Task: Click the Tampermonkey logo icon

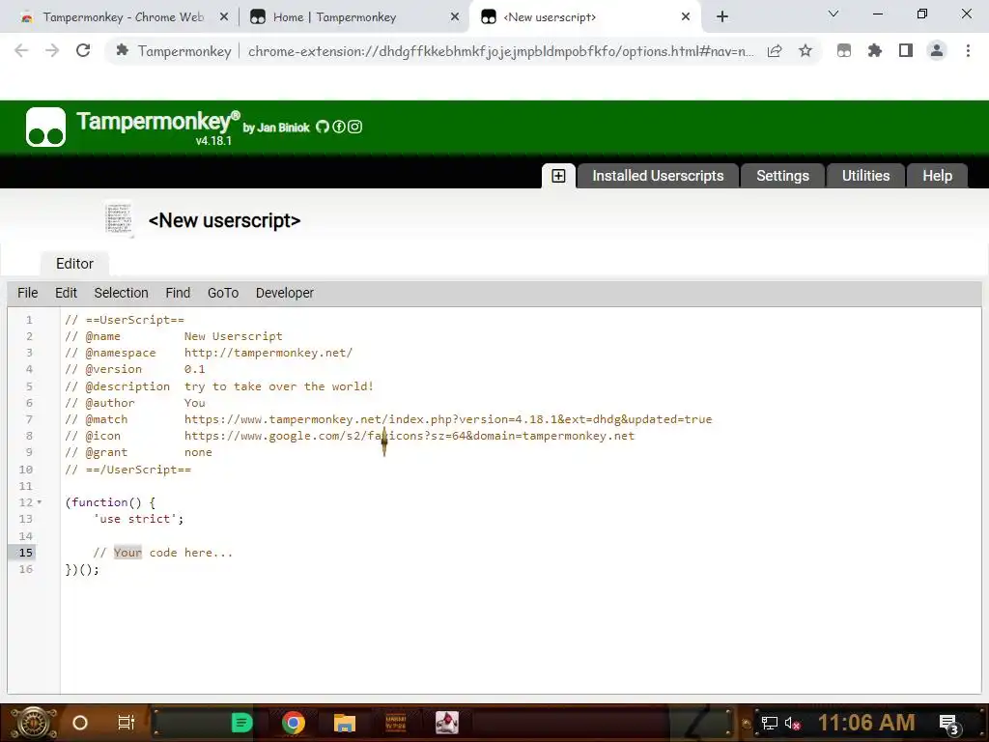Action: (45, 127)
